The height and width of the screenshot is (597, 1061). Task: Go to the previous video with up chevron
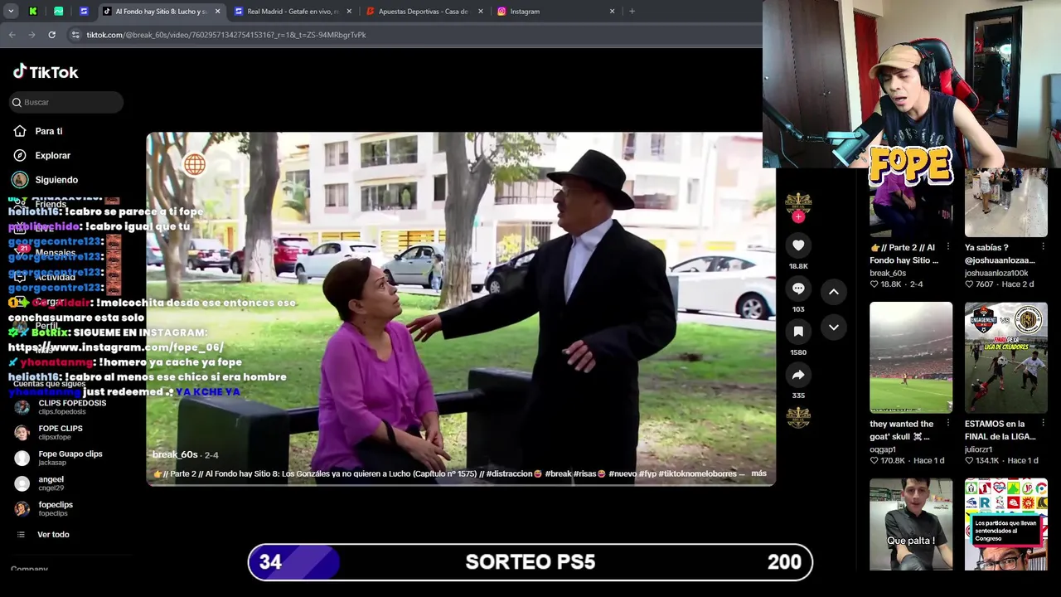(x=834, y=292)
